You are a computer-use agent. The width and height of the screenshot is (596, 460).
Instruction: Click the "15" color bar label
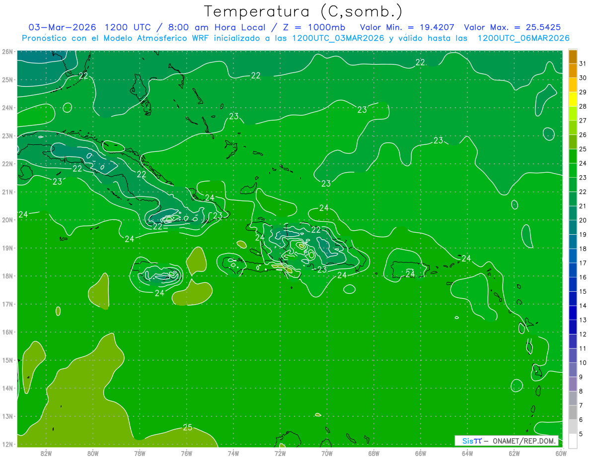pos(583,292)
